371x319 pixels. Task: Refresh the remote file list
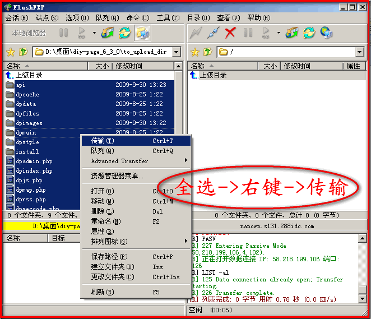[309, 33]
